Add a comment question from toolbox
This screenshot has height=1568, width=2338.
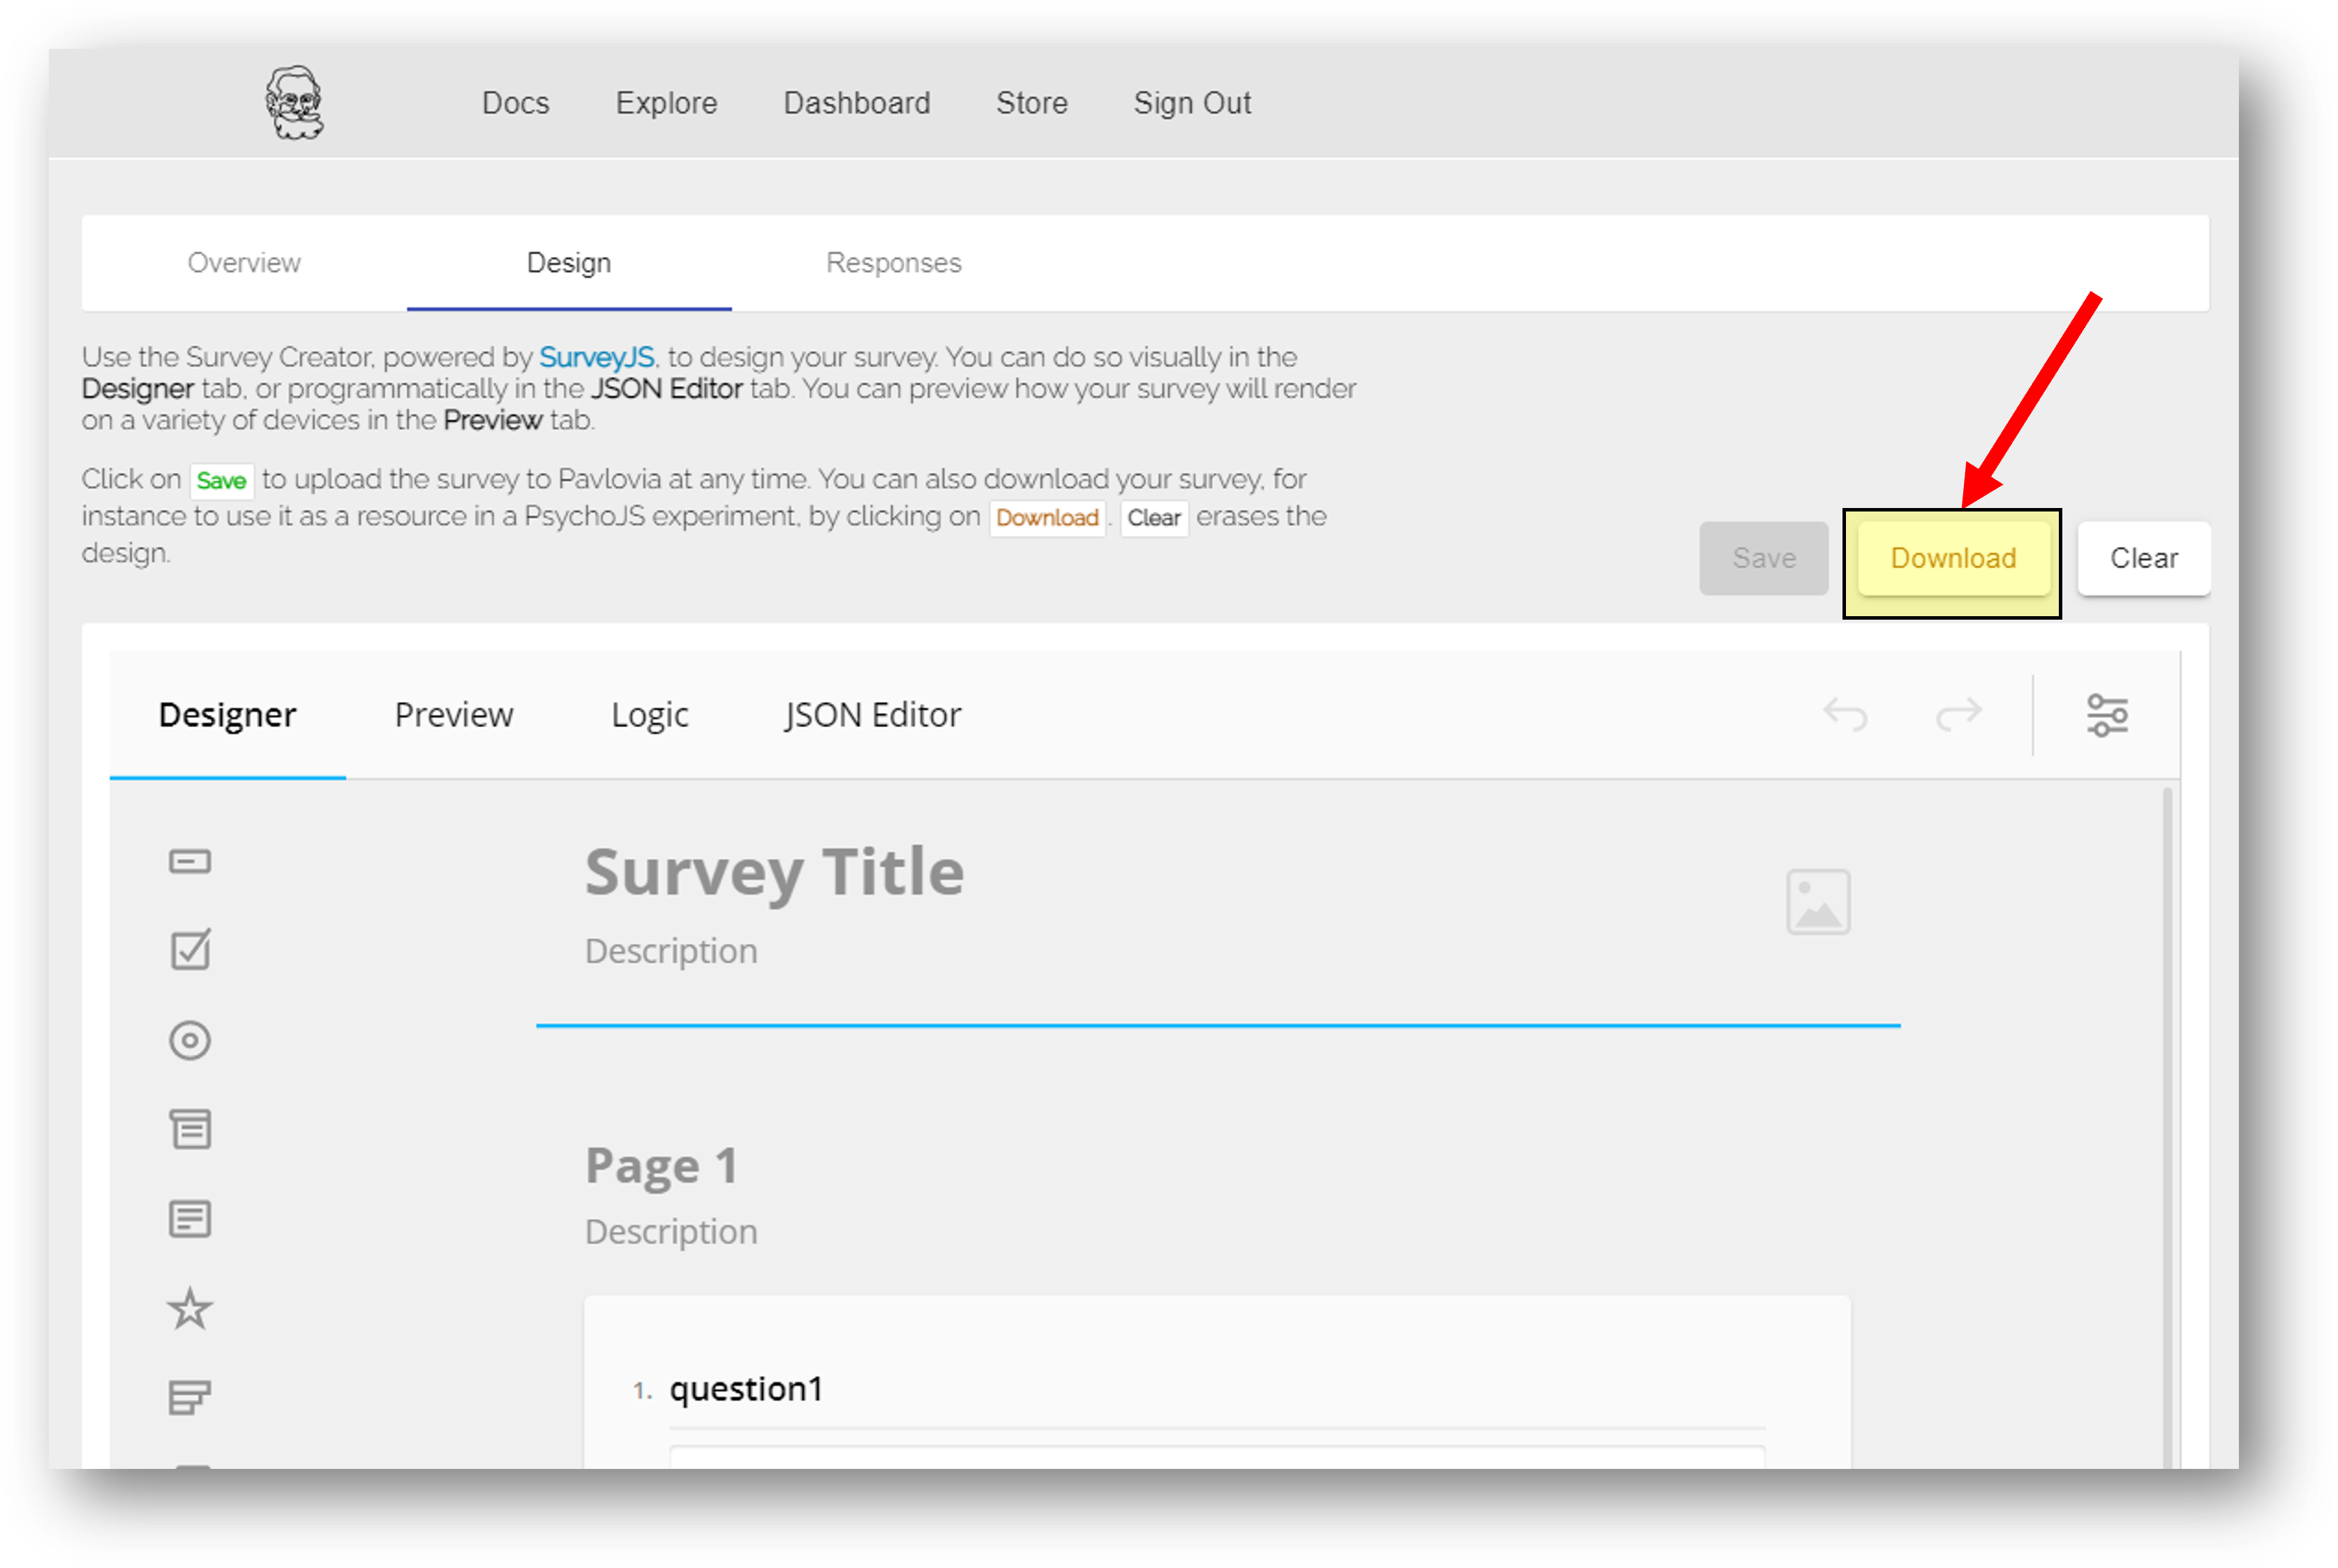click(x=190, y=1219)
